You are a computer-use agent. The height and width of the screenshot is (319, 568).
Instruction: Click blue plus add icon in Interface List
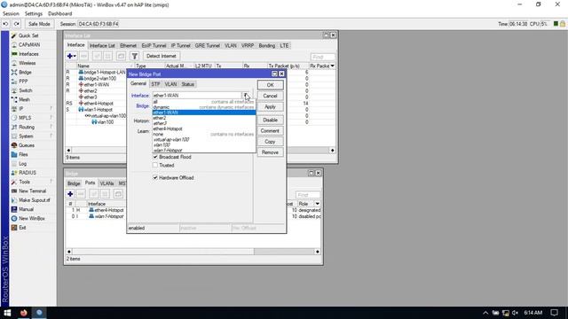coord(71,56)
